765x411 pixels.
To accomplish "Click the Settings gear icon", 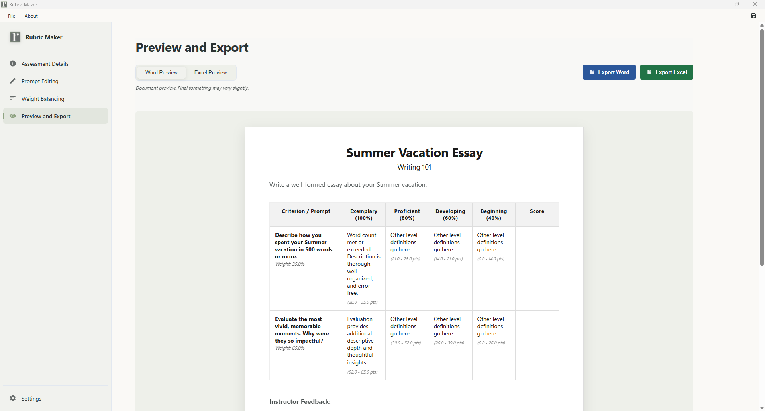I will coord(13,398).
